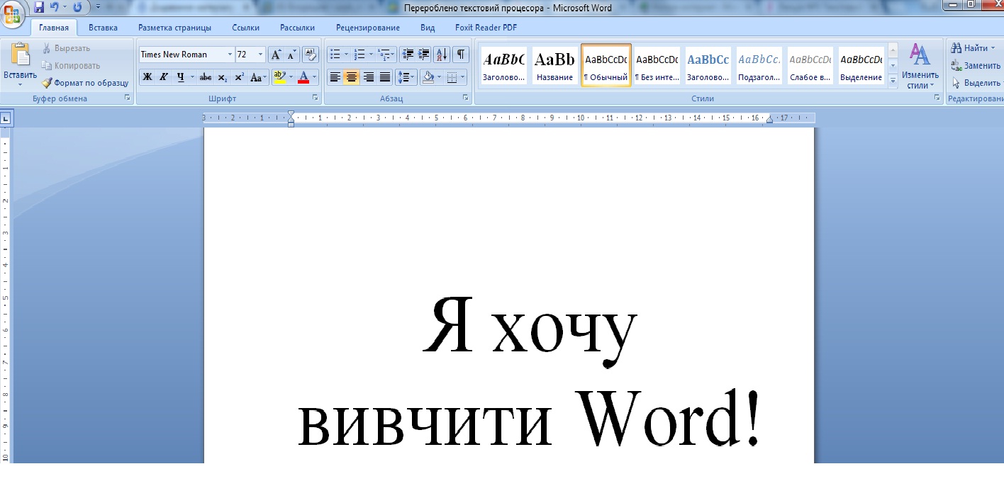Repeat the last action with the circular arrow icon
The height and width of the screenshot is (498, 1004).
click(77, 7)
